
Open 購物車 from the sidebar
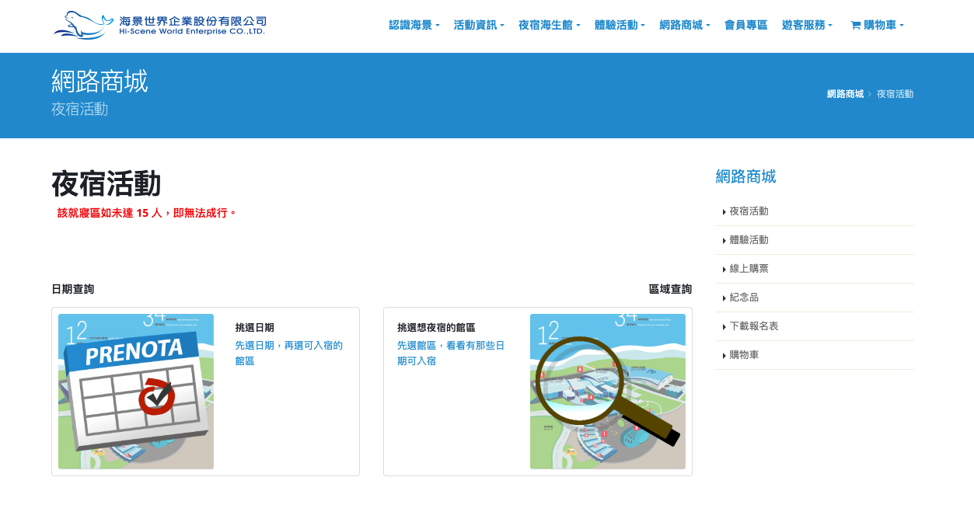tap(744, 355)
